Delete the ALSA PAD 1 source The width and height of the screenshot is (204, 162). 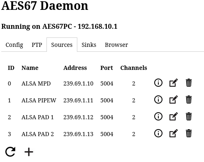[189, 116]
